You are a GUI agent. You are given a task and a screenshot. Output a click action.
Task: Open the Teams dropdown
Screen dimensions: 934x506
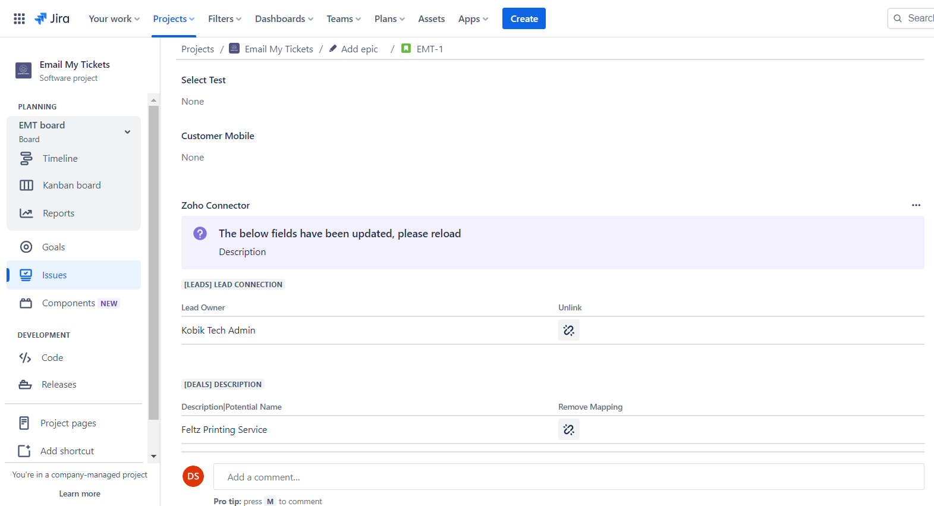pyautogui.click(x=344, y=18)
